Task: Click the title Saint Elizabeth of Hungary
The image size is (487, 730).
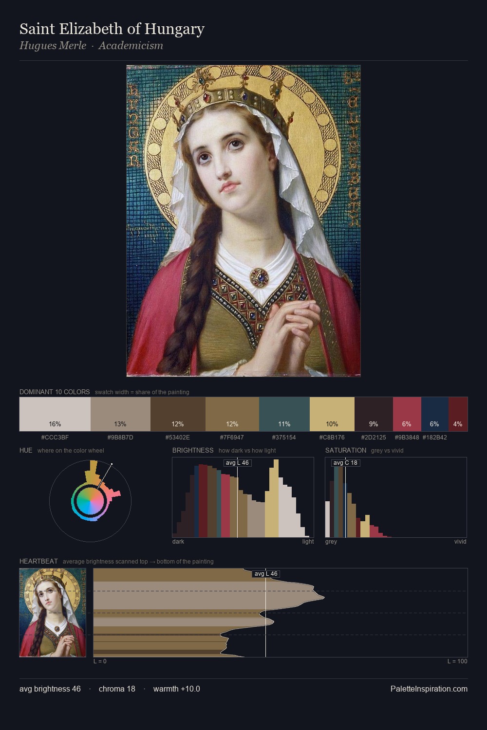Action: pyautogui.click(x=112, y=29)
